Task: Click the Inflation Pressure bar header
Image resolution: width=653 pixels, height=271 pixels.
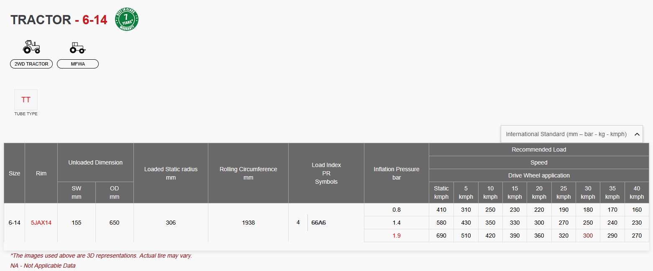Action: pyautogui.click(x=396, y=173)
